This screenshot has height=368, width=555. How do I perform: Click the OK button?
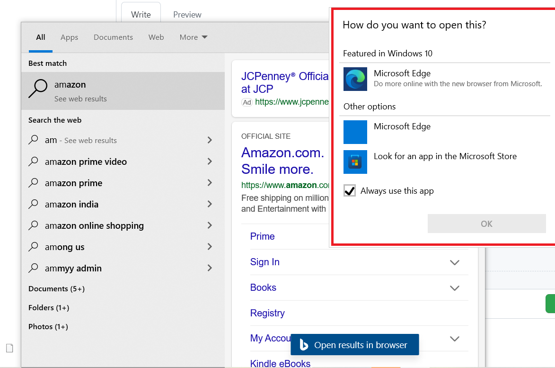pos(486,223)
